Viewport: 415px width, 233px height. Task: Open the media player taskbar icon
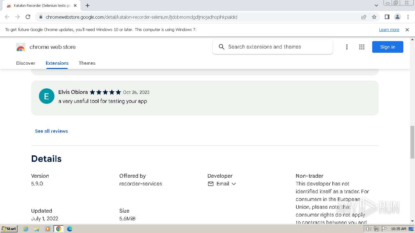(x=48, y=229)
